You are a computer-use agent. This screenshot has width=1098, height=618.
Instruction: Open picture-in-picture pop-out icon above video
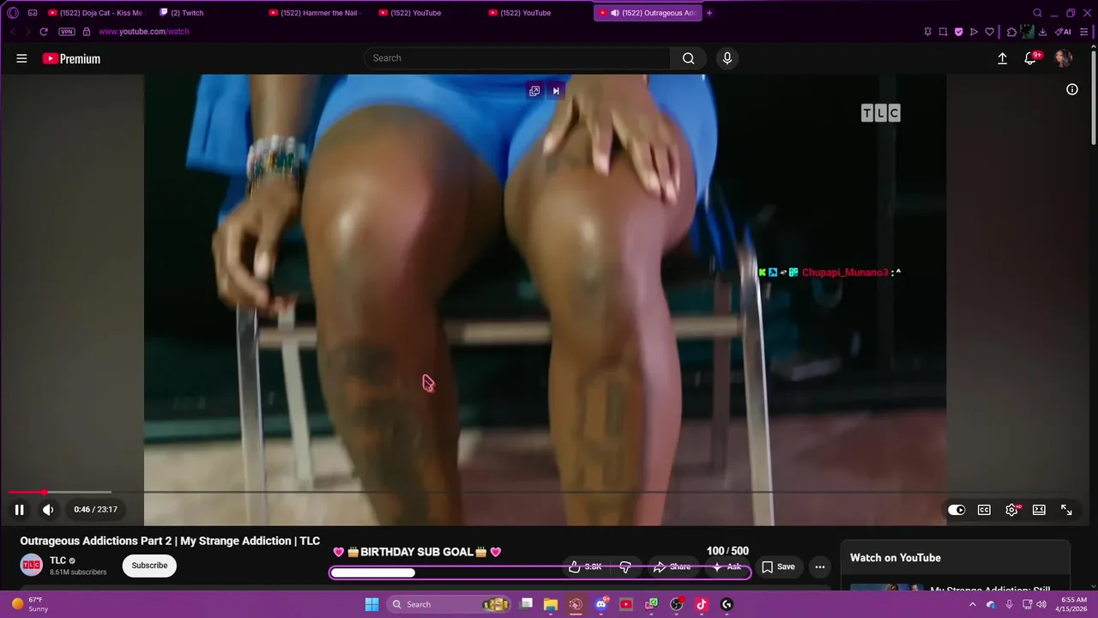(534, 91)
